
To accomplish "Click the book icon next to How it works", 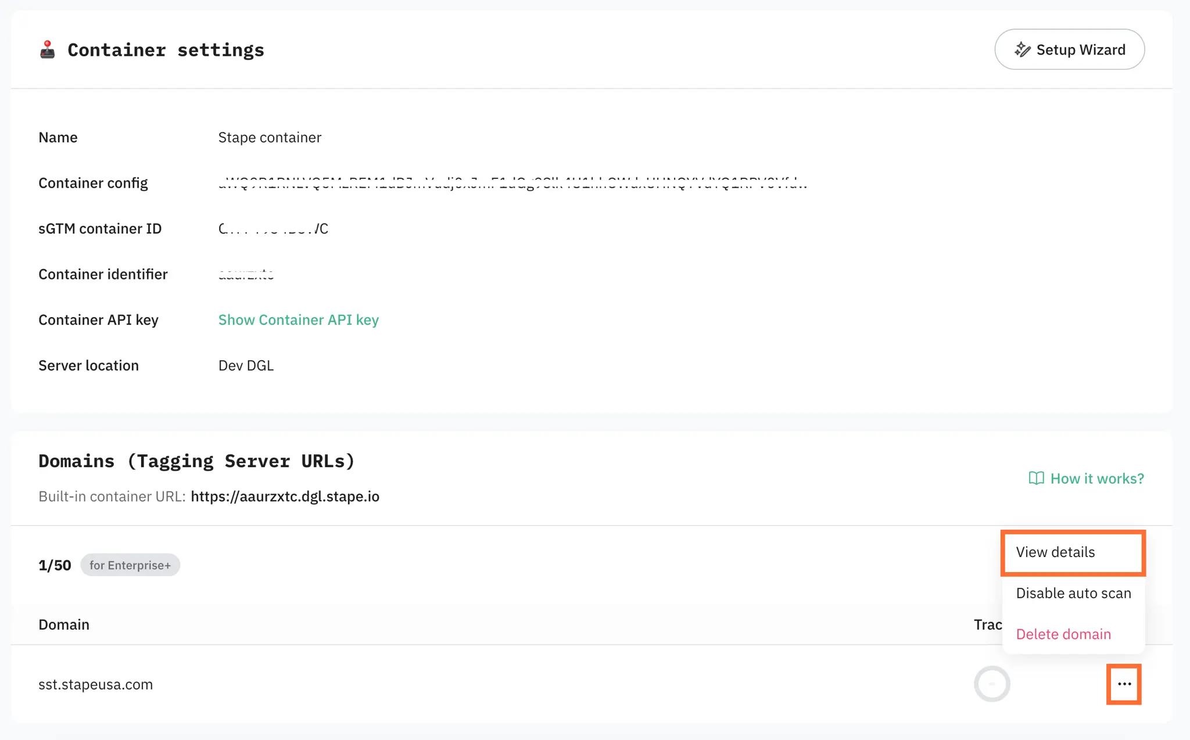I will [1036, 478].
